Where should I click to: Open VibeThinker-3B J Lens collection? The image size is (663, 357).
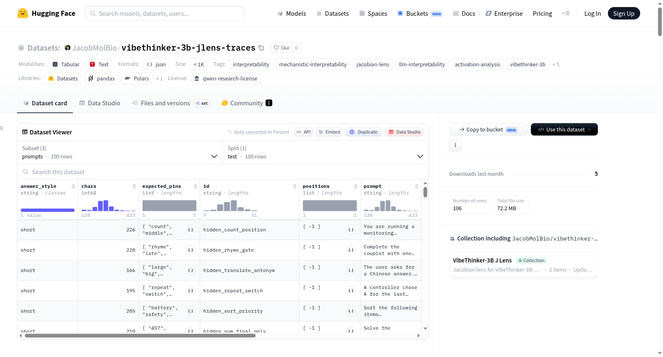(x=523, y=265)
